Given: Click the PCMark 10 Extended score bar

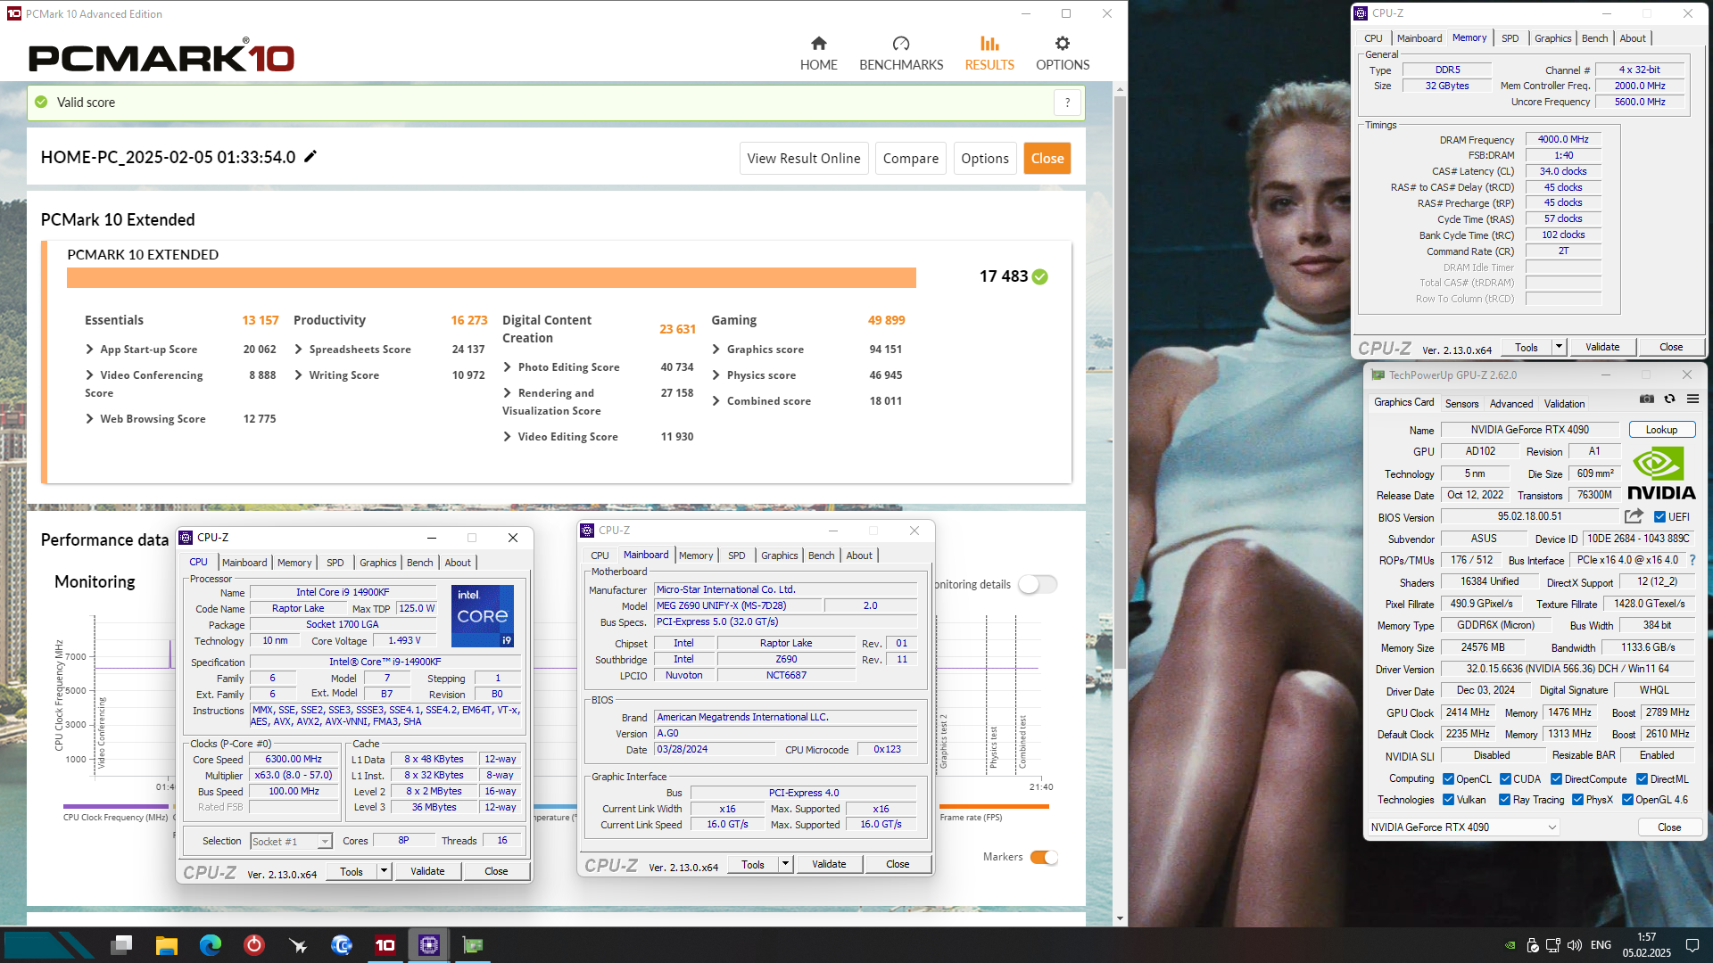Looking at the screenshot, I should coord(491,277).
